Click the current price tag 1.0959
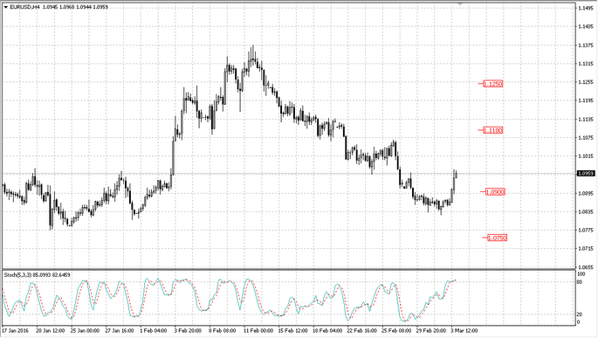Screen dimensions: 598x338 pos(586,174)
